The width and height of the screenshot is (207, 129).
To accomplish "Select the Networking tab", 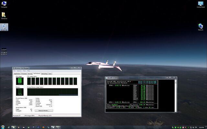I will coord(44,74).
